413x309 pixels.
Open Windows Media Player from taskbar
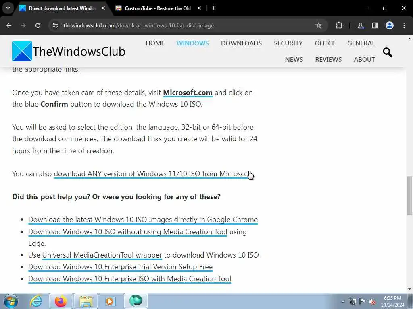(x=111, y=301)
